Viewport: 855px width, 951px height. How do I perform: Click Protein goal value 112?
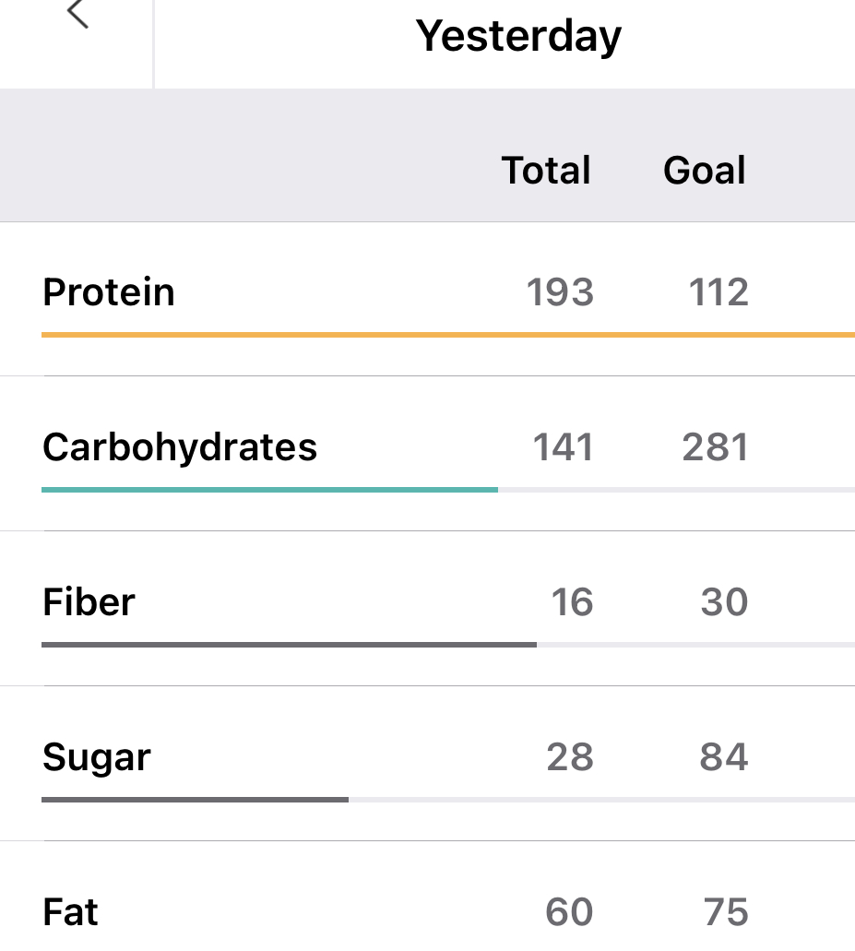click(x=718, y=292)
